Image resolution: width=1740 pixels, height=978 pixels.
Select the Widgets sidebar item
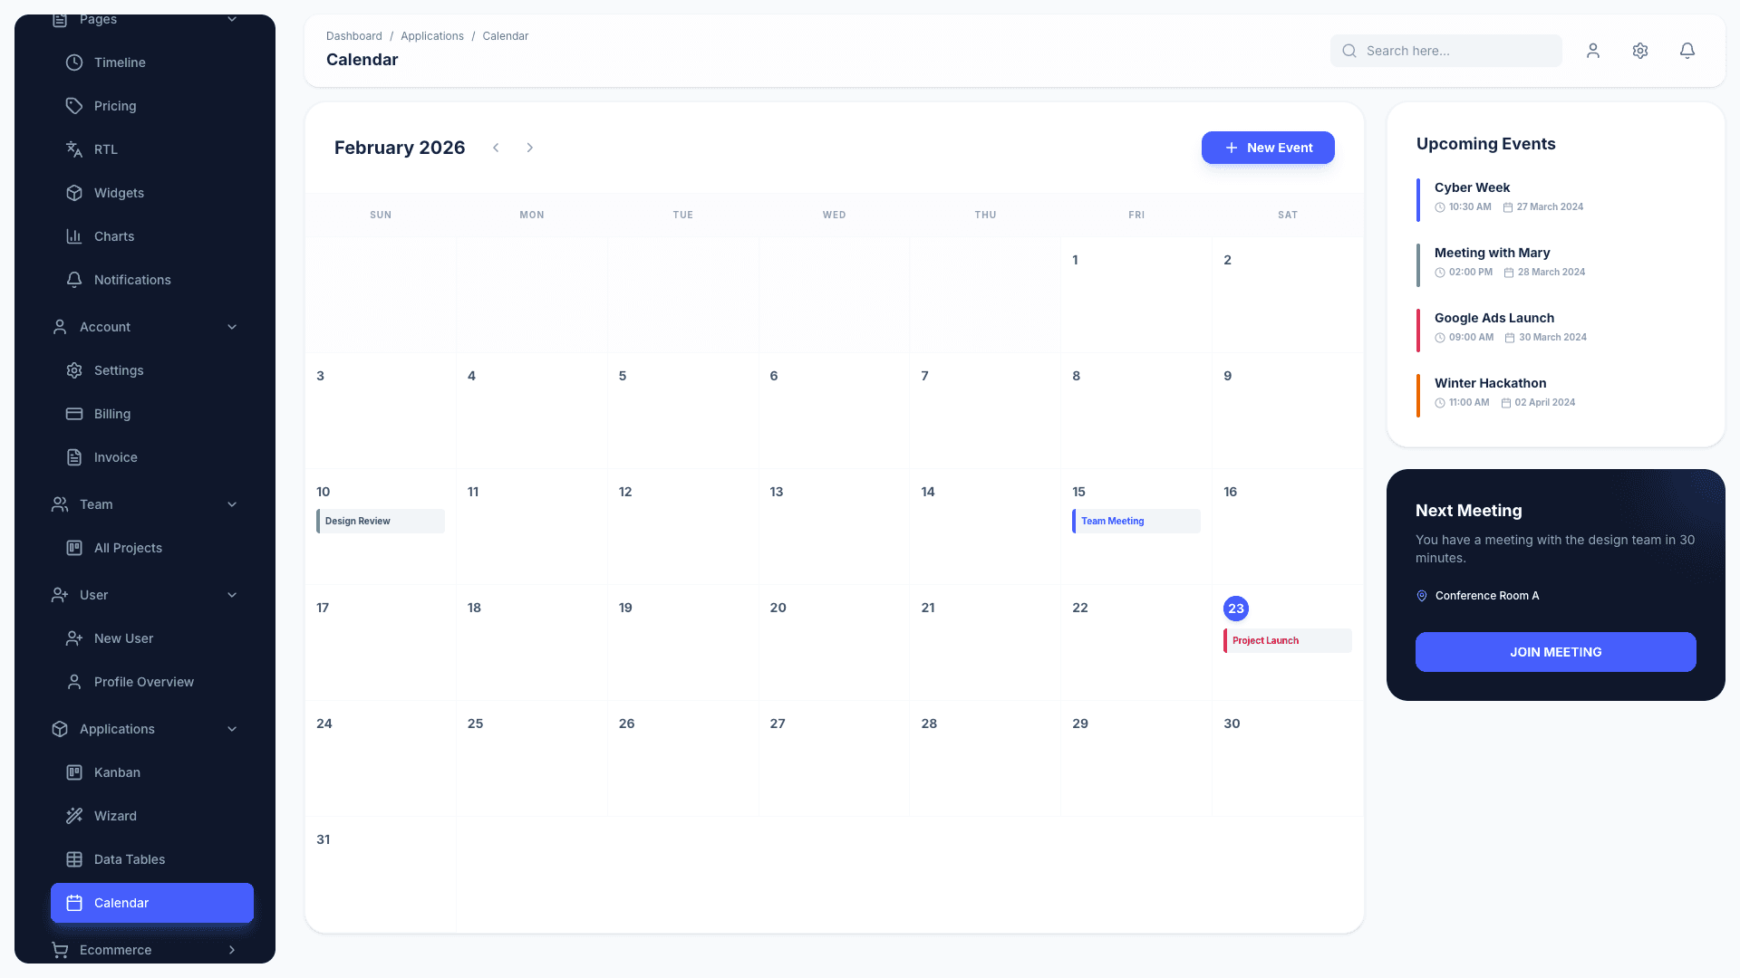[119, 193]
